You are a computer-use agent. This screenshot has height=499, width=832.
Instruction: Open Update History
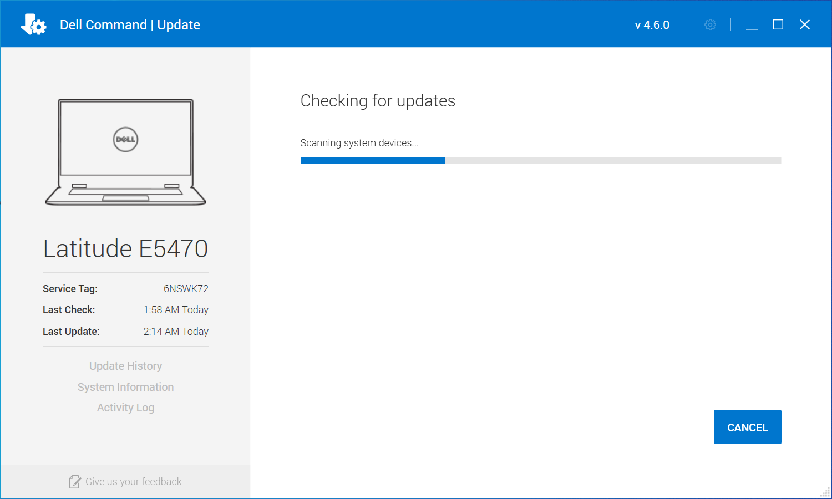[x=125, y=366]
